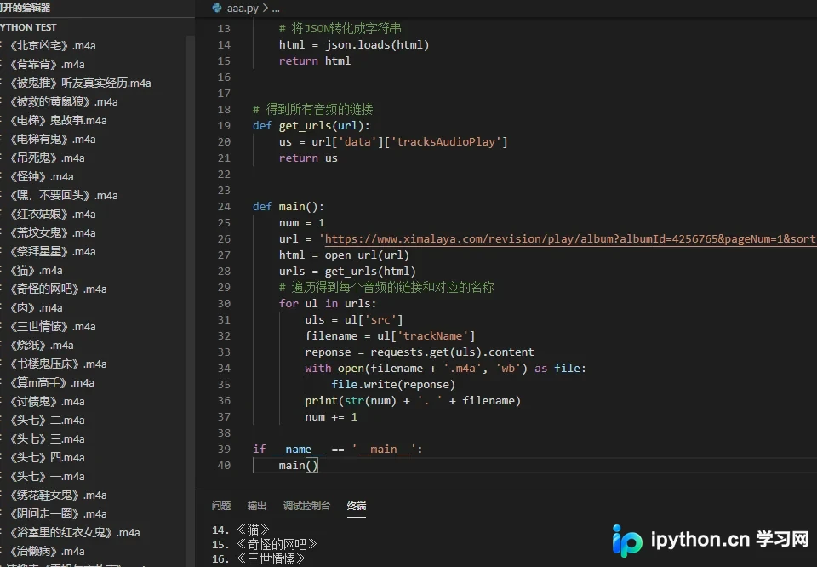
Task: Click 'def get_urls(url):' definition line
Action: (311, 126)
